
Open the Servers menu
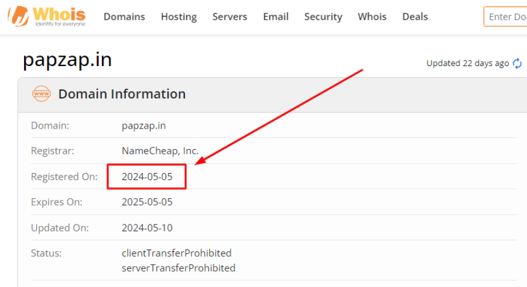pyautogui.click(x=230, y=16)
